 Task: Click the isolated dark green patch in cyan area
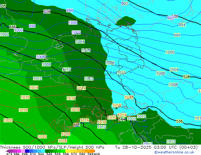point(126,21)
